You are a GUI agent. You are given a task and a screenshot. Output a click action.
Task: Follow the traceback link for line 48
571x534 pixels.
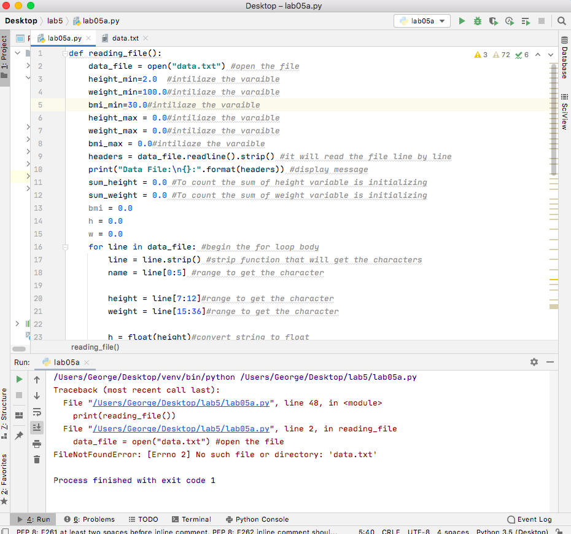click(181, 403)
